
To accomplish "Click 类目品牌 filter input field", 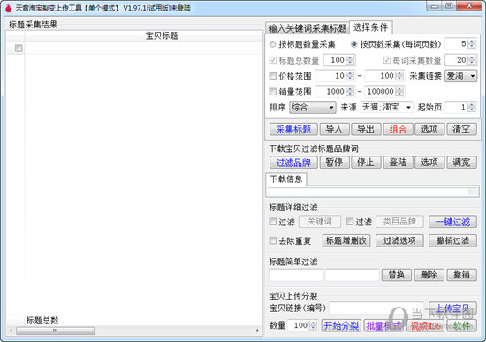I will (x=399, y=222).
